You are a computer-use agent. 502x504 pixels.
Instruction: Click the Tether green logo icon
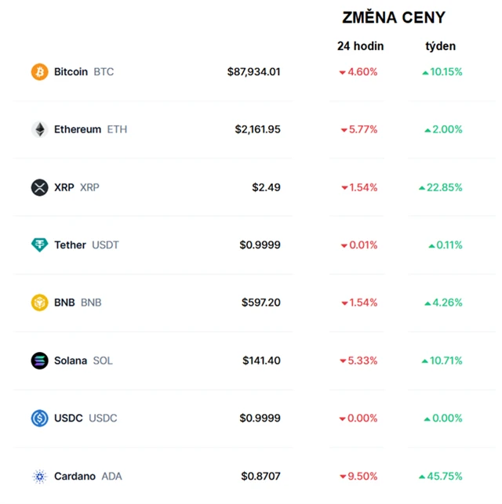[39, 245]
